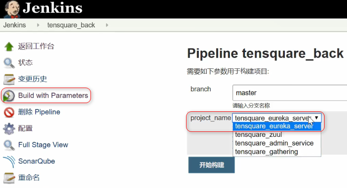Viewport: 347px width, 188px height.
Task: Open the 状态 status page
Action: tap(25, 63)
